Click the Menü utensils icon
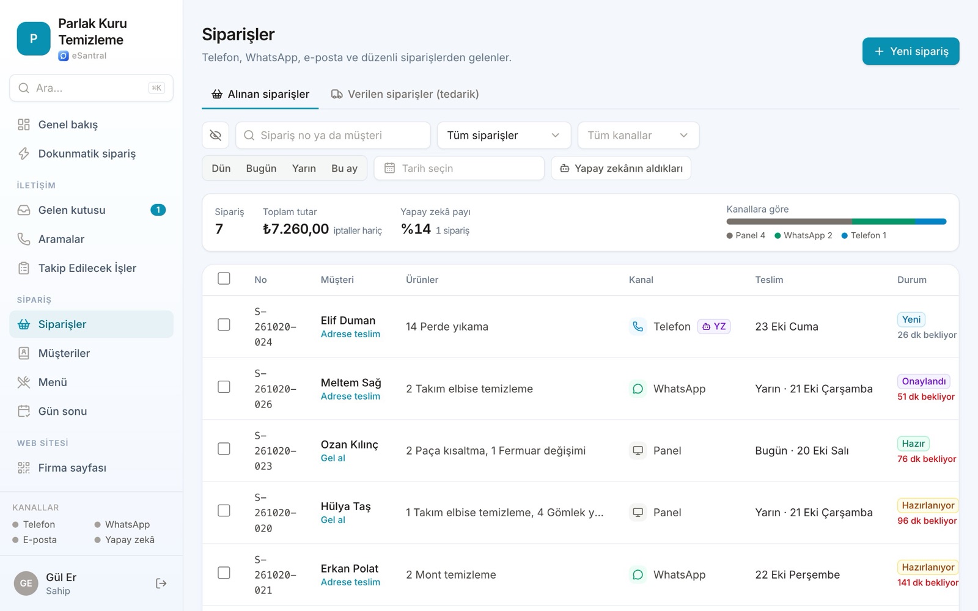 tap(24, 382)
